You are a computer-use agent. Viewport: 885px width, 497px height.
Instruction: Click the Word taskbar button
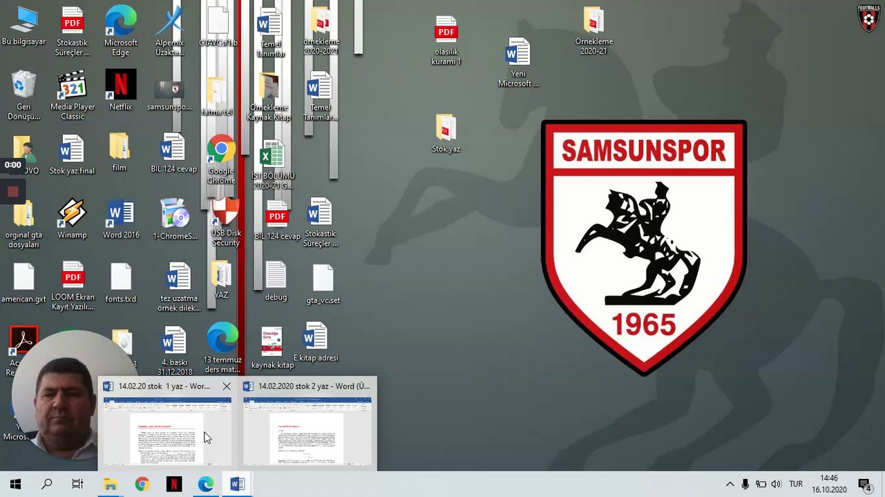click(237, 485)
